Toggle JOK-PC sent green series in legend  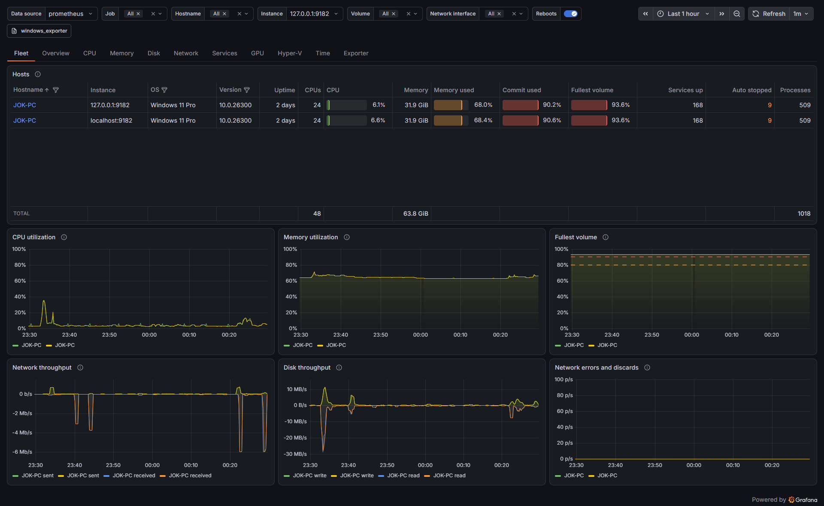[x=33, y=476]
